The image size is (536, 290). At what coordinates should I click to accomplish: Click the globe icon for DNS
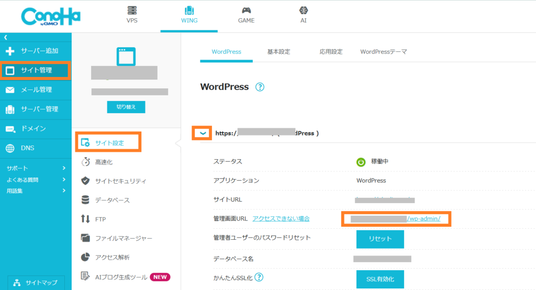coord(10,148)
